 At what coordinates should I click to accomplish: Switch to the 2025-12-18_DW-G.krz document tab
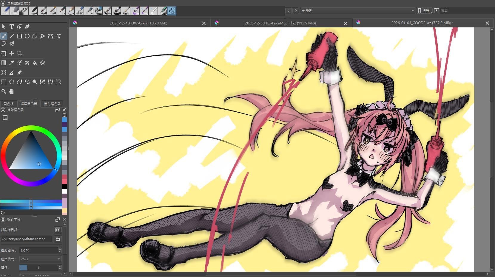click(138, 23)
